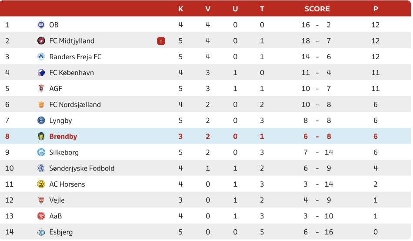The width and height of the screenshot is (413, 241).
Task: Click the Randers Freja FC crest
Action: (41, 57)
